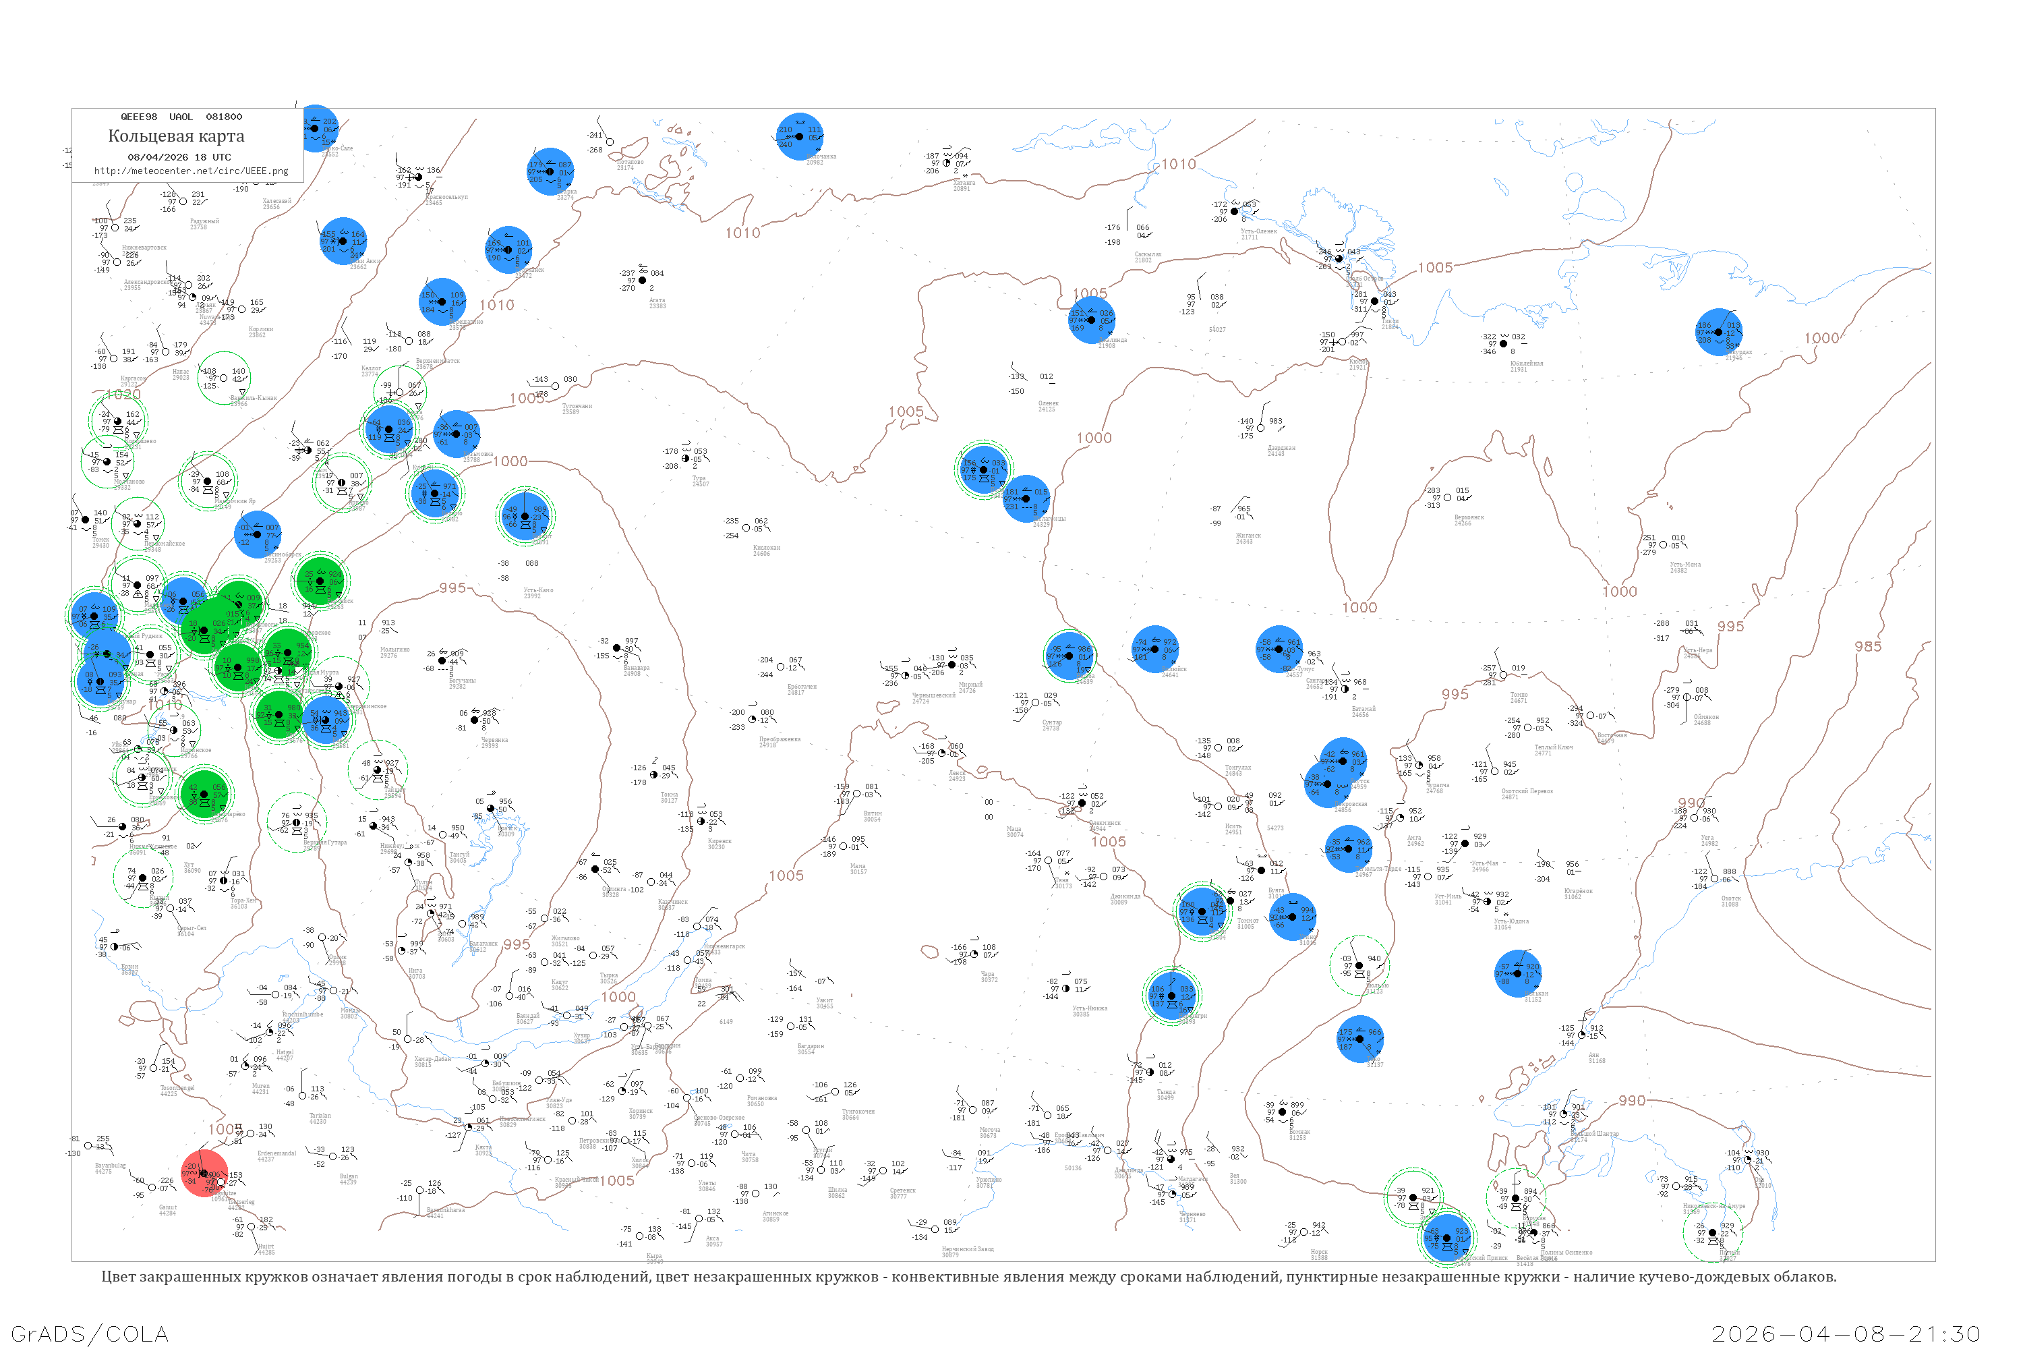Click the Большой Шантар station marker
Image resolution: width=2023 pixels, height=1349 pixels.
click(1564, 1114)
